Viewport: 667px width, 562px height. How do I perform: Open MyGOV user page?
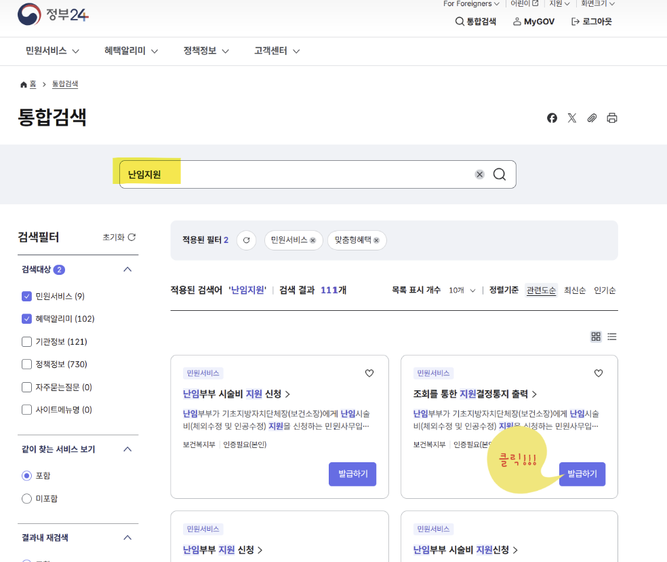[x=533, y=21]
